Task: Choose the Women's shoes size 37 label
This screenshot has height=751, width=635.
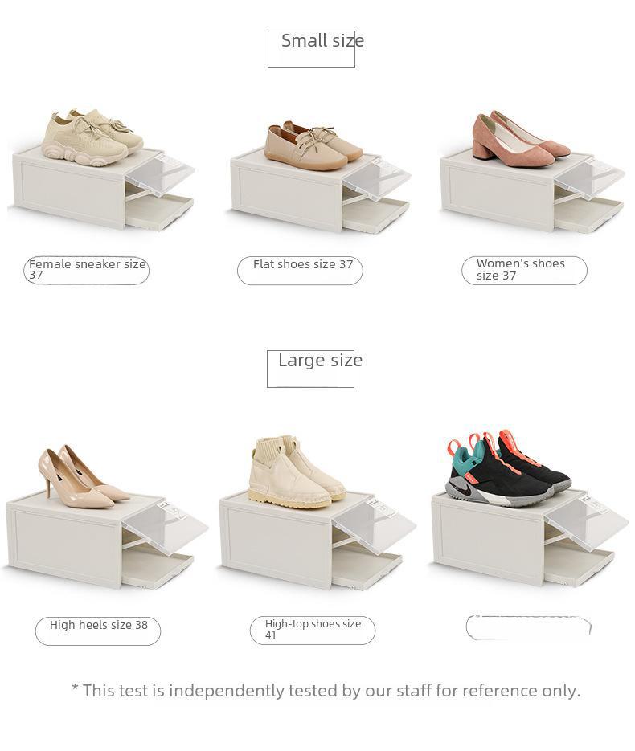Action: [x=524, y=271]
